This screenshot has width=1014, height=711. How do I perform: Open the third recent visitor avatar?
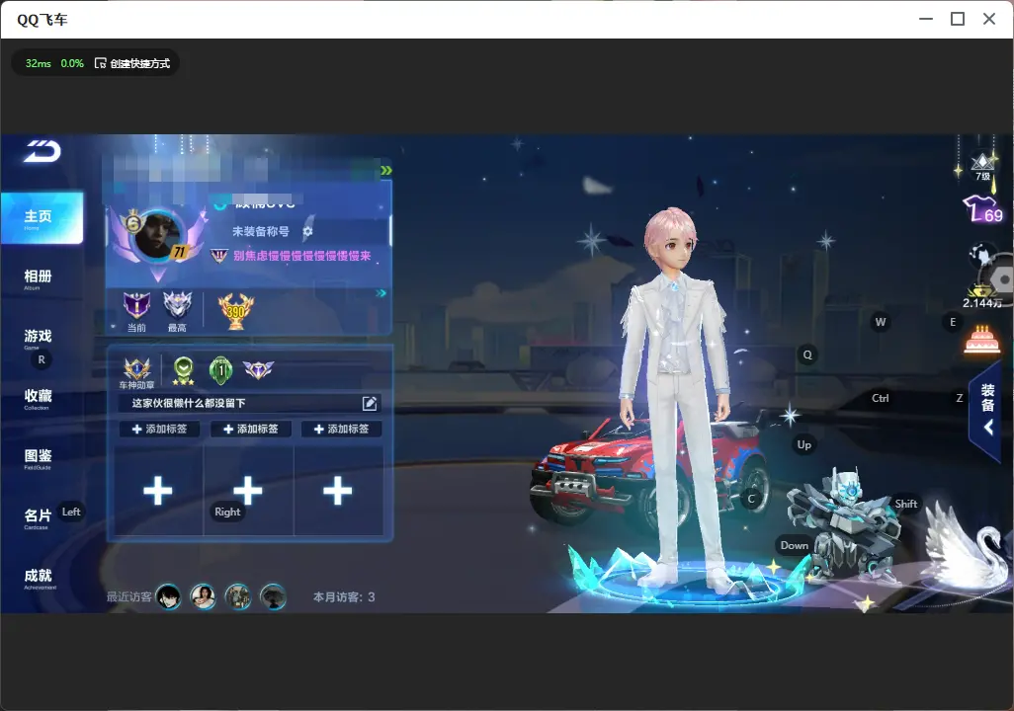[238, 596]
